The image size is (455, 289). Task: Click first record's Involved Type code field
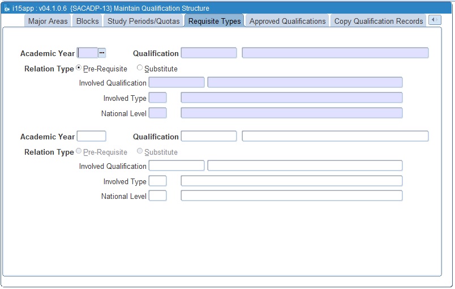pyautogui.click(x=157, y=98)
